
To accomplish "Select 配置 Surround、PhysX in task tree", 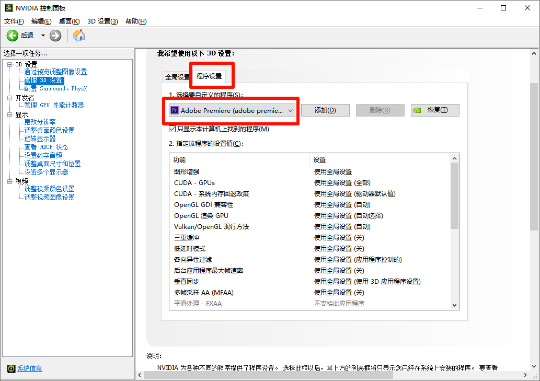I will [55, 88].
